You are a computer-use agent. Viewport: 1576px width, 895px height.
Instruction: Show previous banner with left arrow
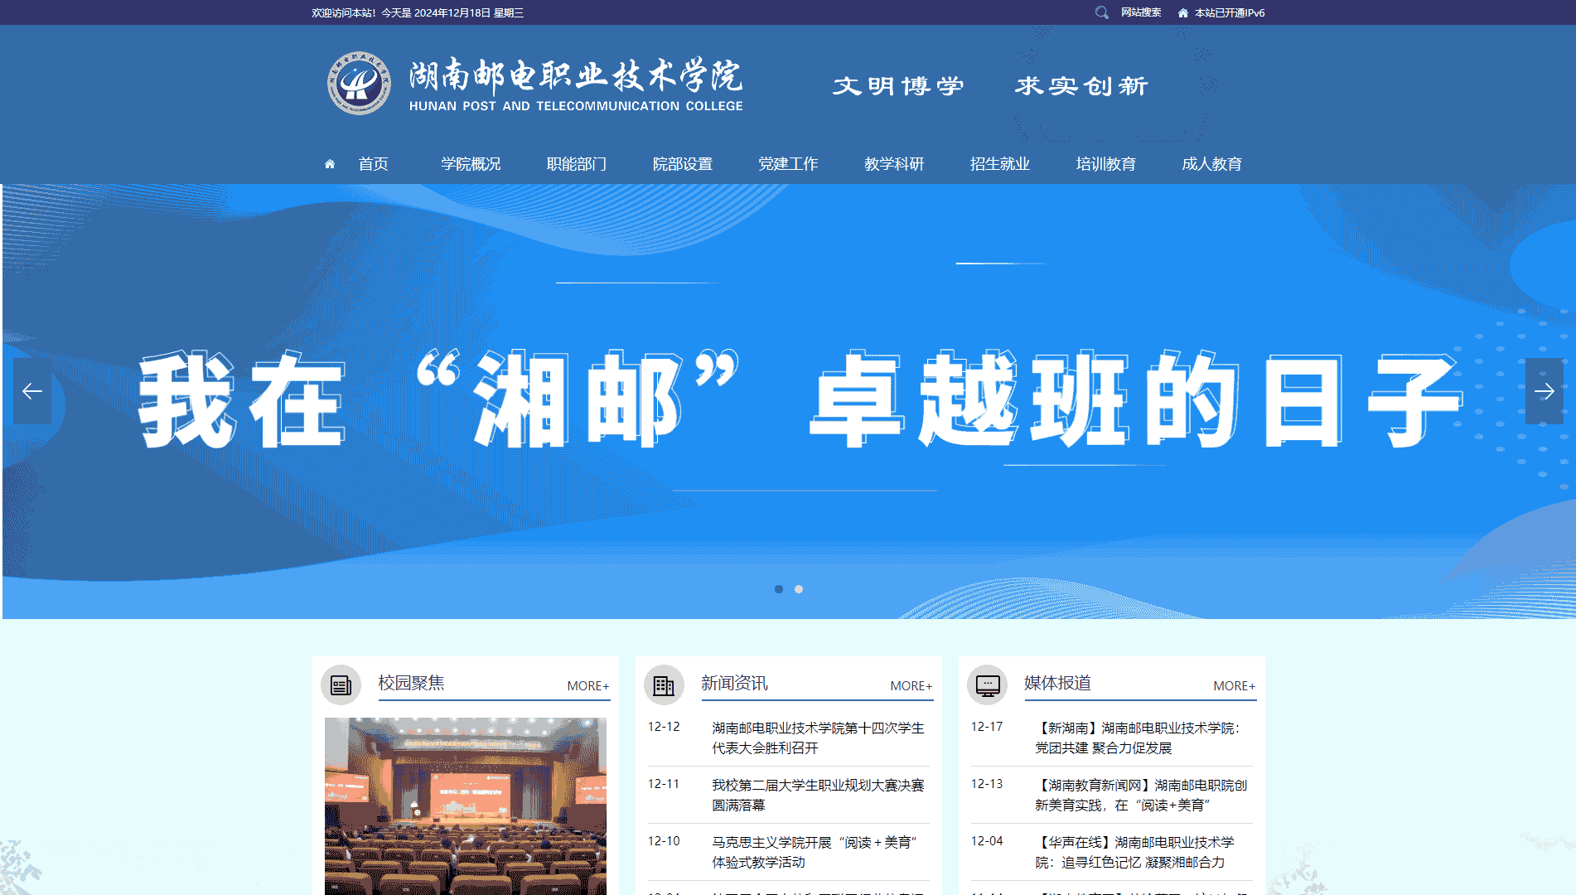point(32,391)
